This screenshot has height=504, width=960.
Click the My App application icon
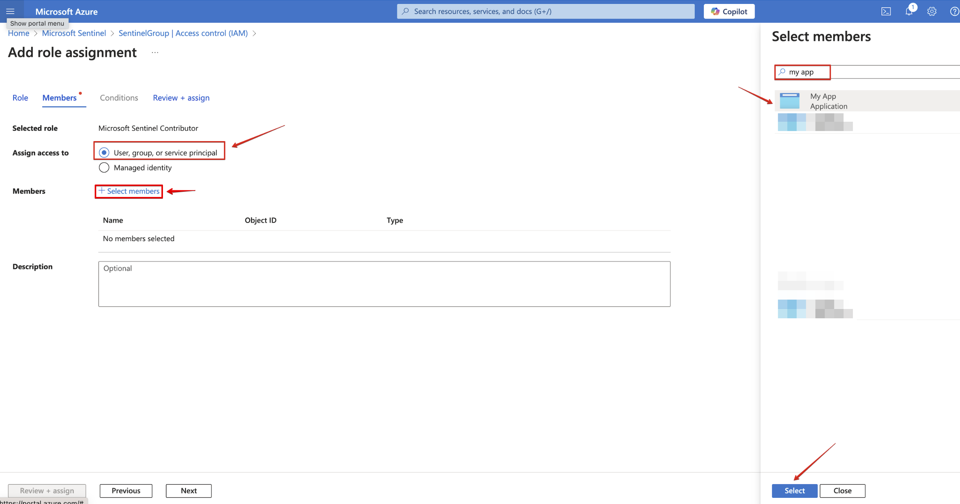click(x=789, y=101)
